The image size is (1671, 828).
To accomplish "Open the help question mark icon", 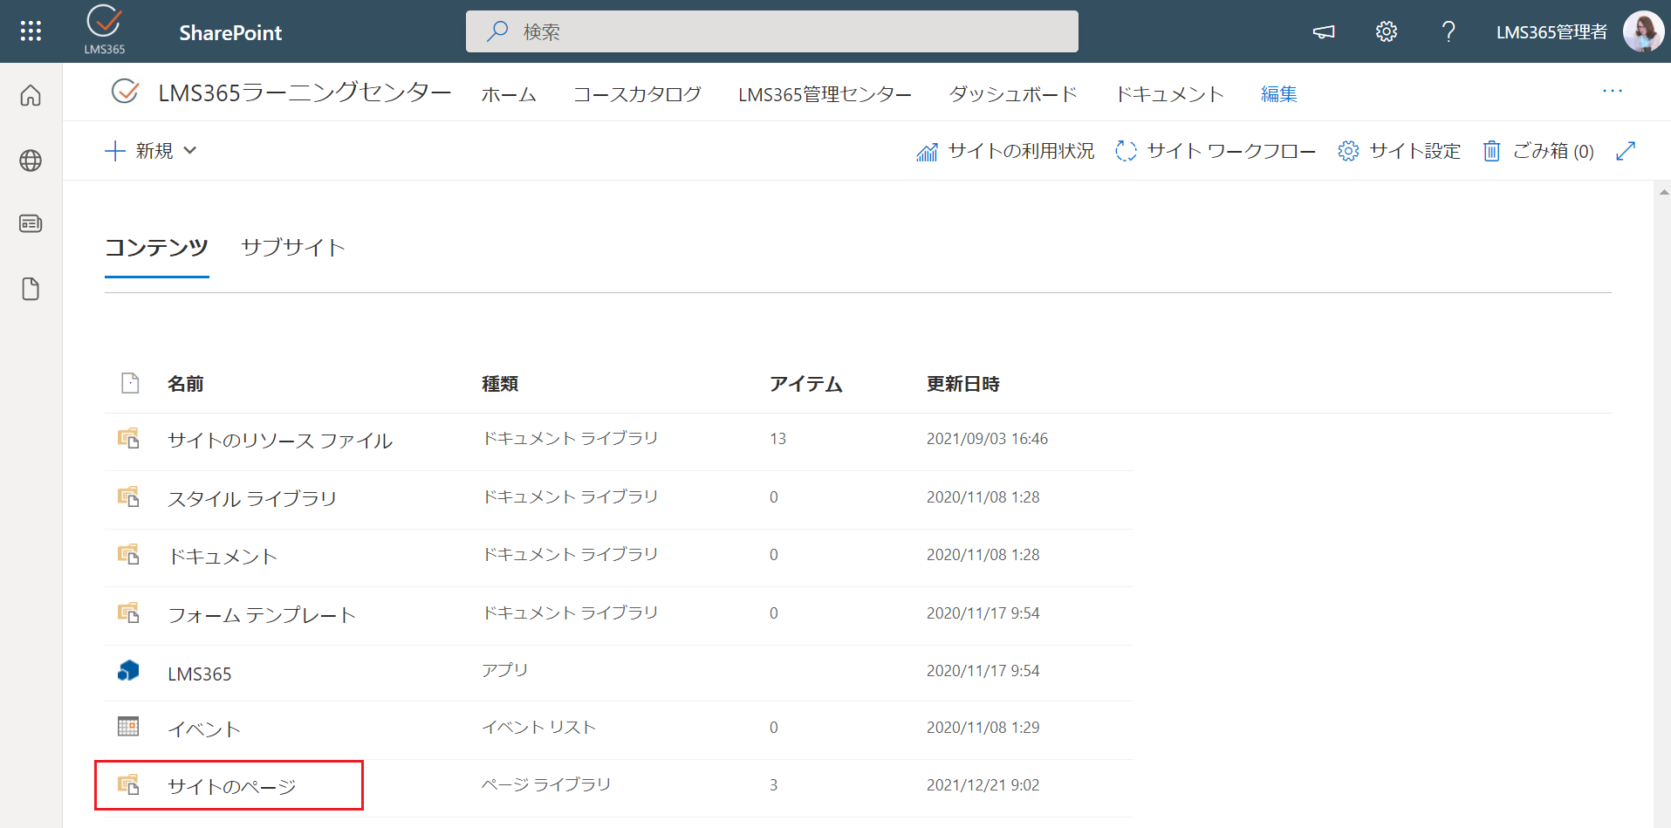I will (1448, 32).
